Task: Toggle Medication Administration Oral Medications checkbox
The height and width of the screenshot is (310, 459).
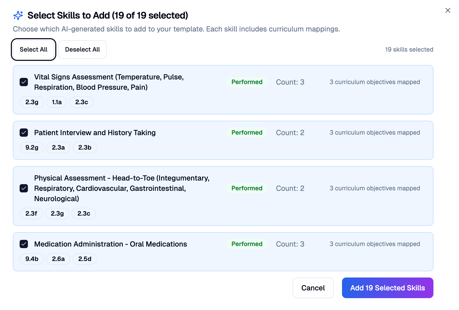Action: pos(24,244)
